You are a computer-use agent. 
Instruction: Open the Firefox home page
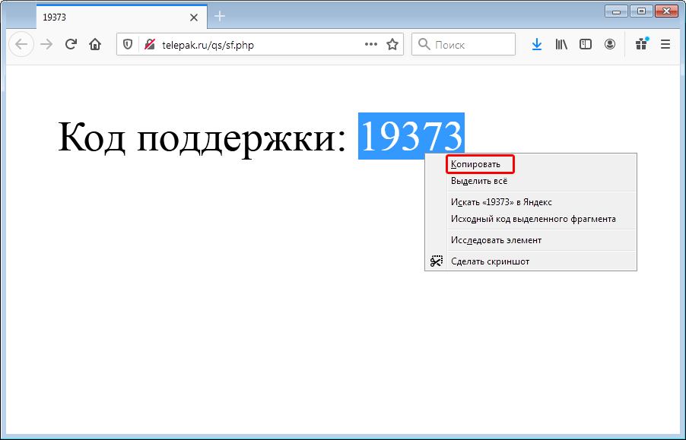coord(95,44)
